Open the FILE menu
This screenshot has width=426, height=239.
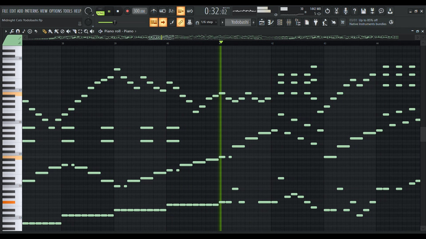[5, 11]
